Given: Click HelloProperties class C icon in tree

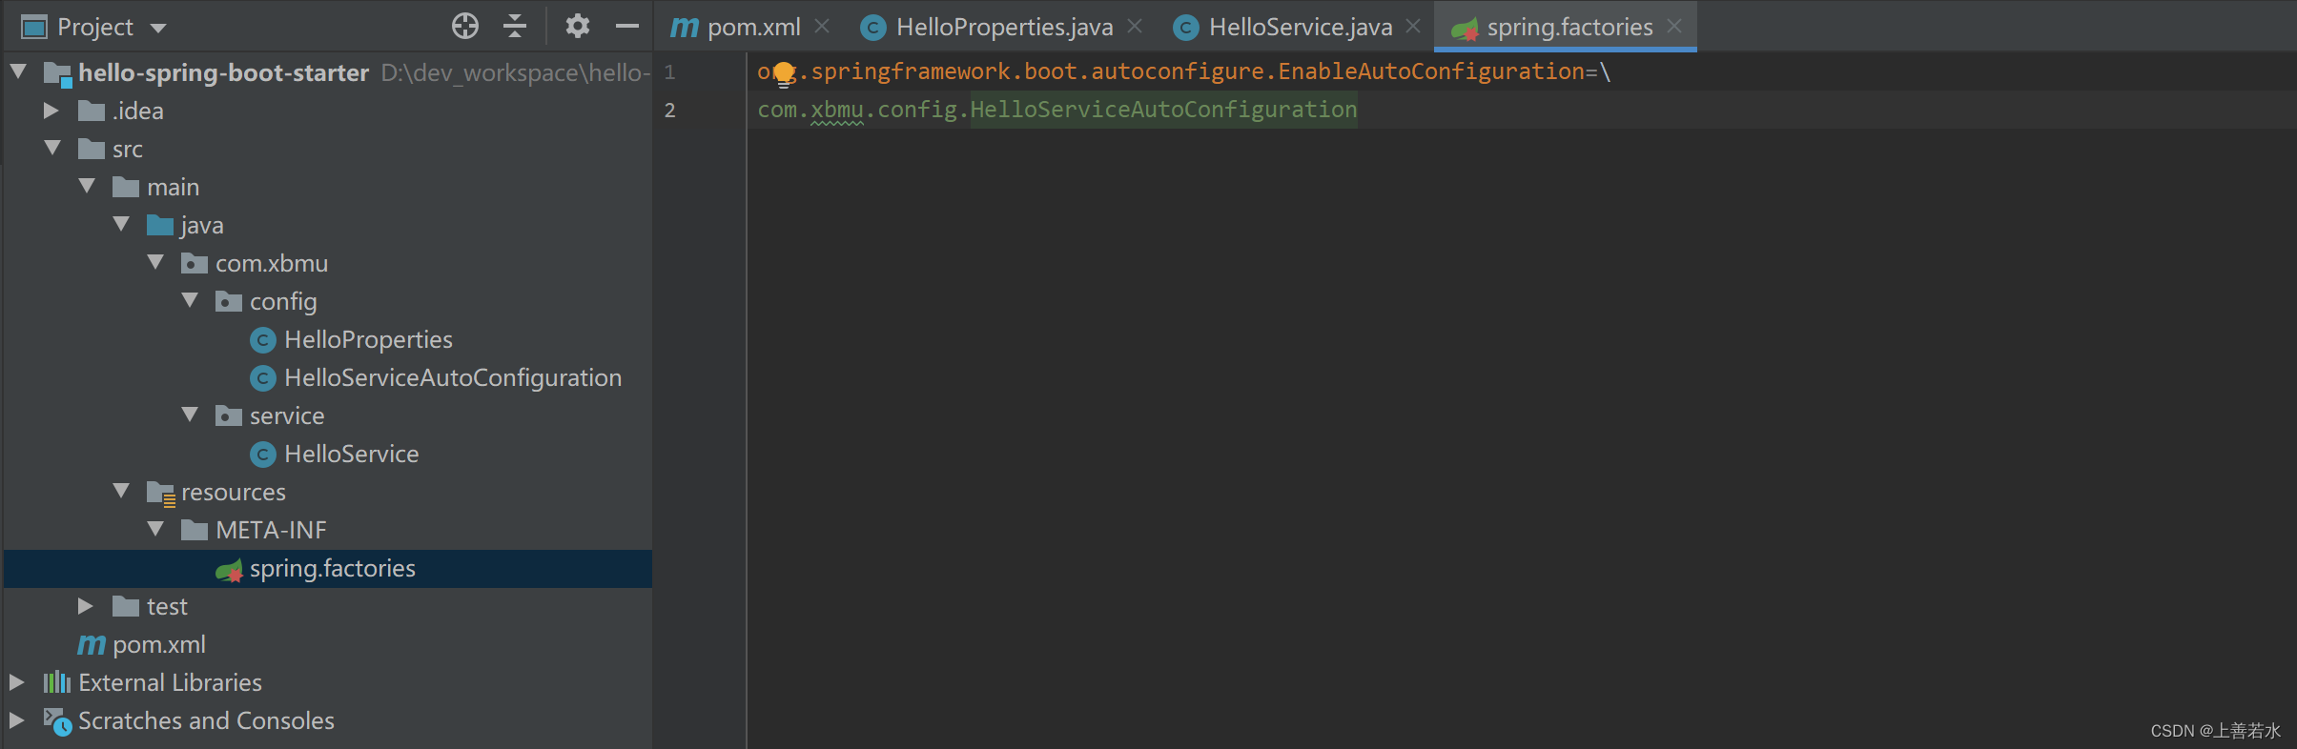Looking at the screenshot, I should (x=263, y=340).
